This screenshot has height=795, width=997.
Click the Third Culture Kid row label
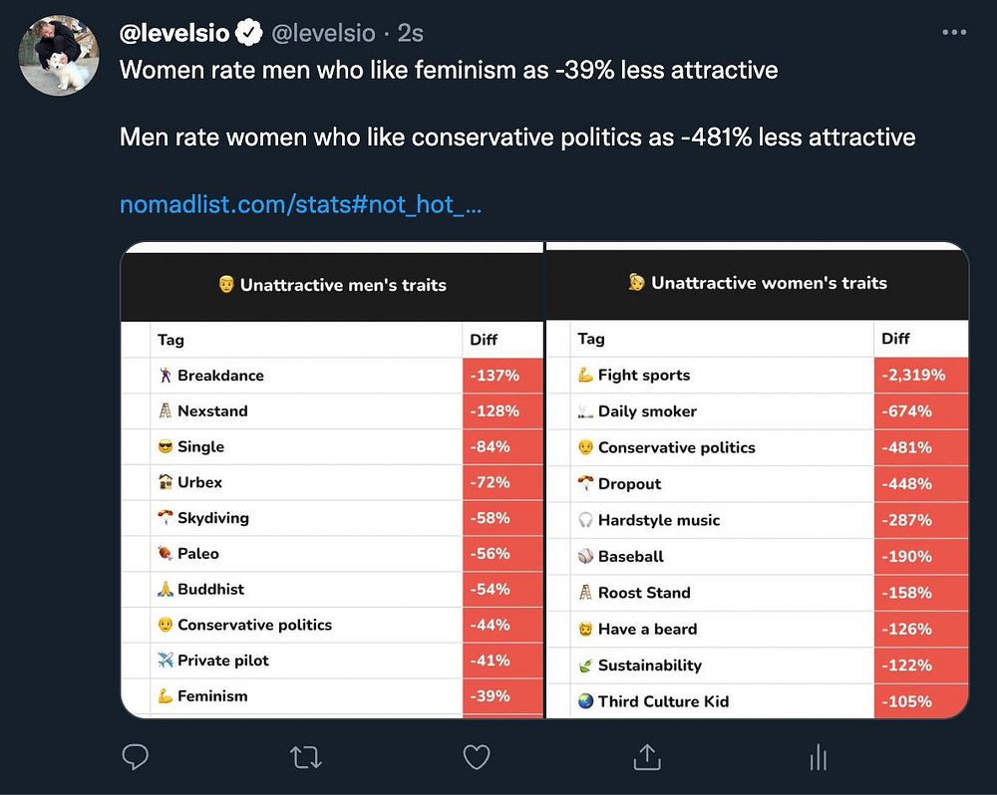click(663, 701)
